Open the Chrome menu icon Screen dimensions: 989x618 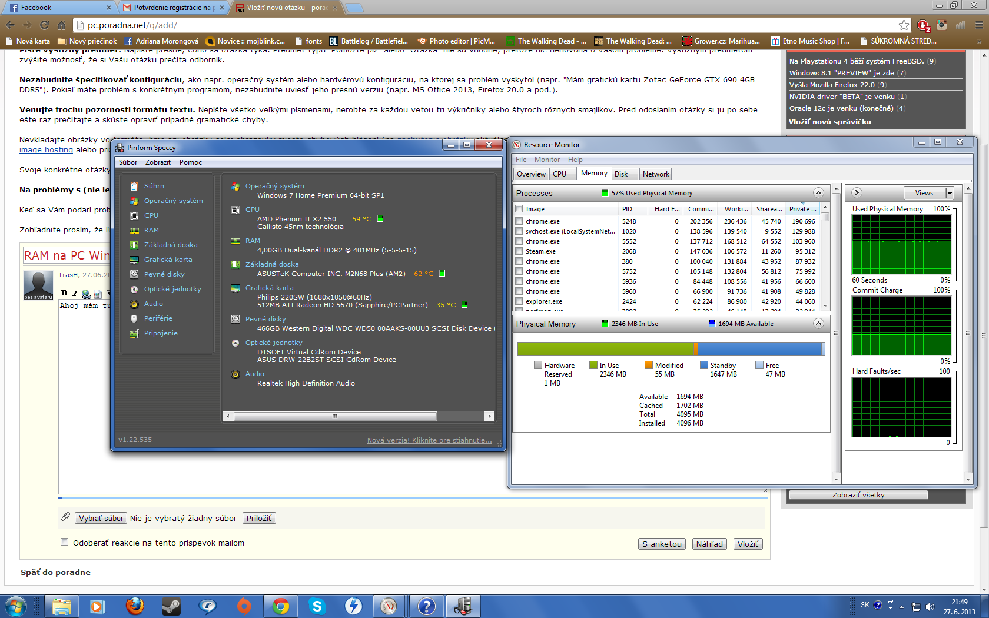click(979, 25)
